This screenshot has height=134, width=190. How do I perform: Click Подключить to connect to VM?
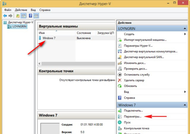tap(133, 111)
